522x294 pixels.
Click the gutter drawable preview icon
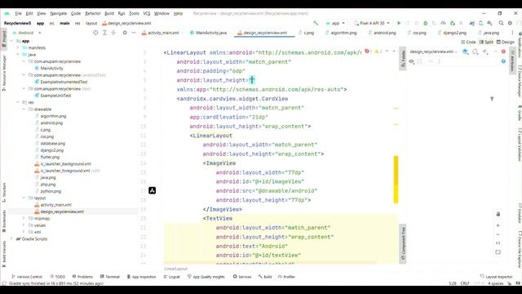pos(153,190)
